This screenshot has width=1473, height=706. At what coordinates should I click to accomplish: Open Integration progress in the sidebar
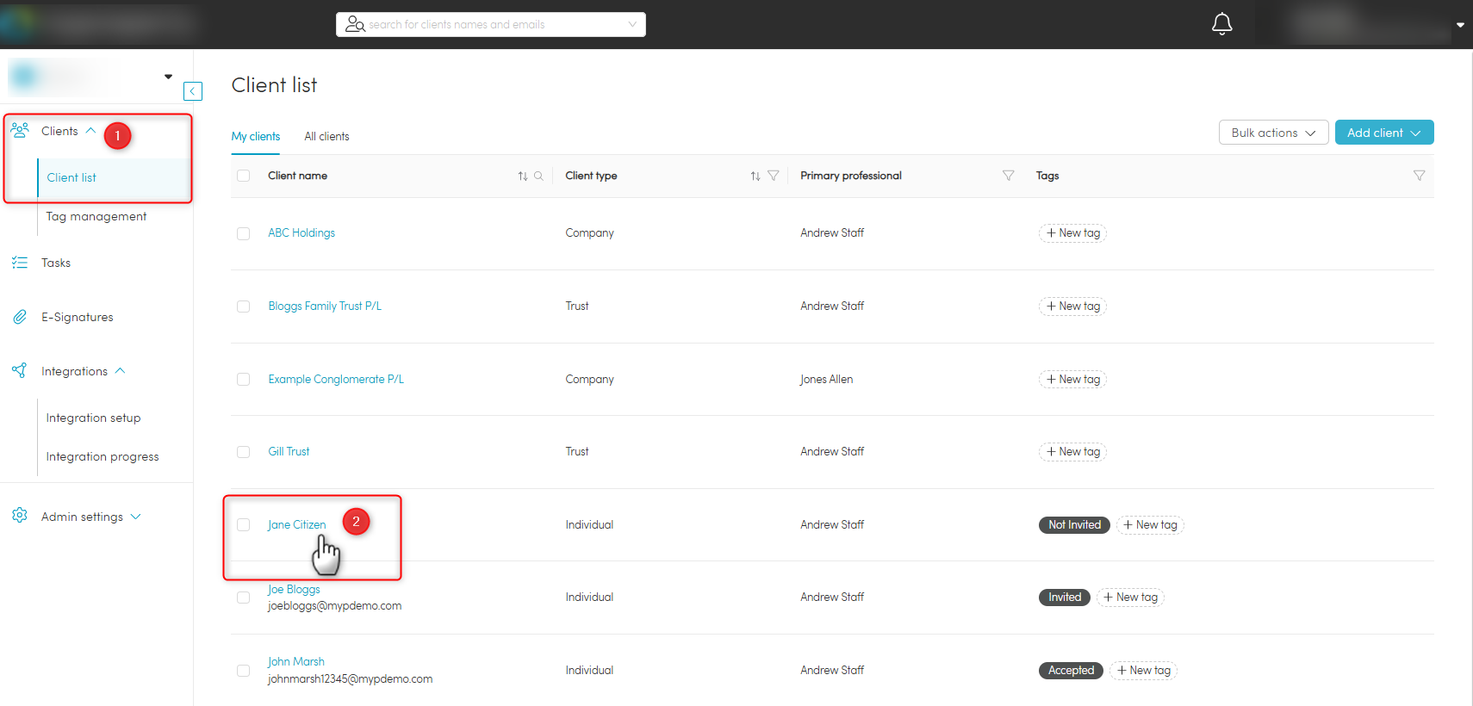(x=103, y=456)
